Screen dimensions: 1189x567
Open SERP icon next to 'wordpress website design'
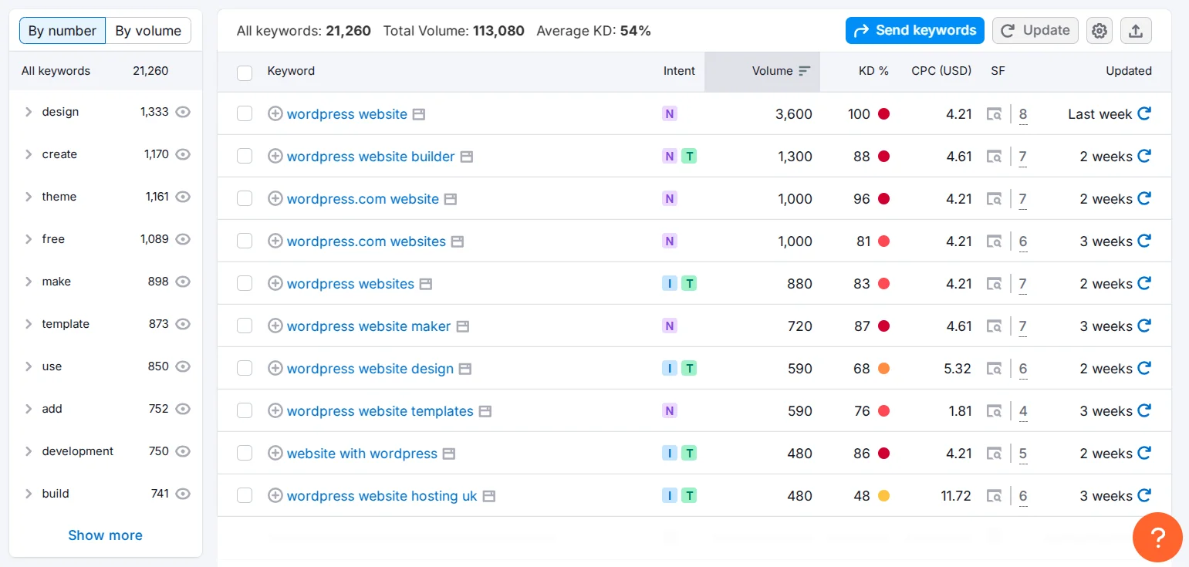[x=465, y=369]
